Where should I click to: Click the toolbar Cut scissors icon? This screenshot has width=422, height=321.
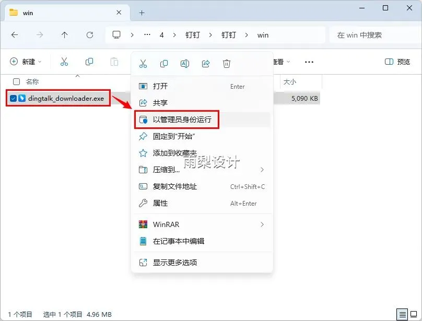pos(64,62)
